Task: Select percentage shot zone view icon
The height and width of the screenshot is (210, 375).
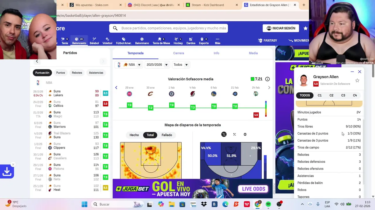Action: [x=224, y=134]
